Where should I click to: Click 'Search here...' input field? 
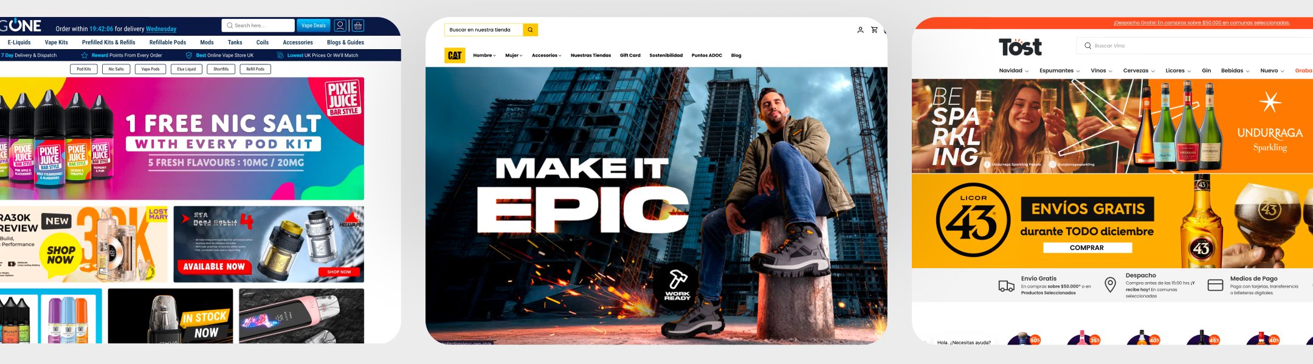point(258,25)
